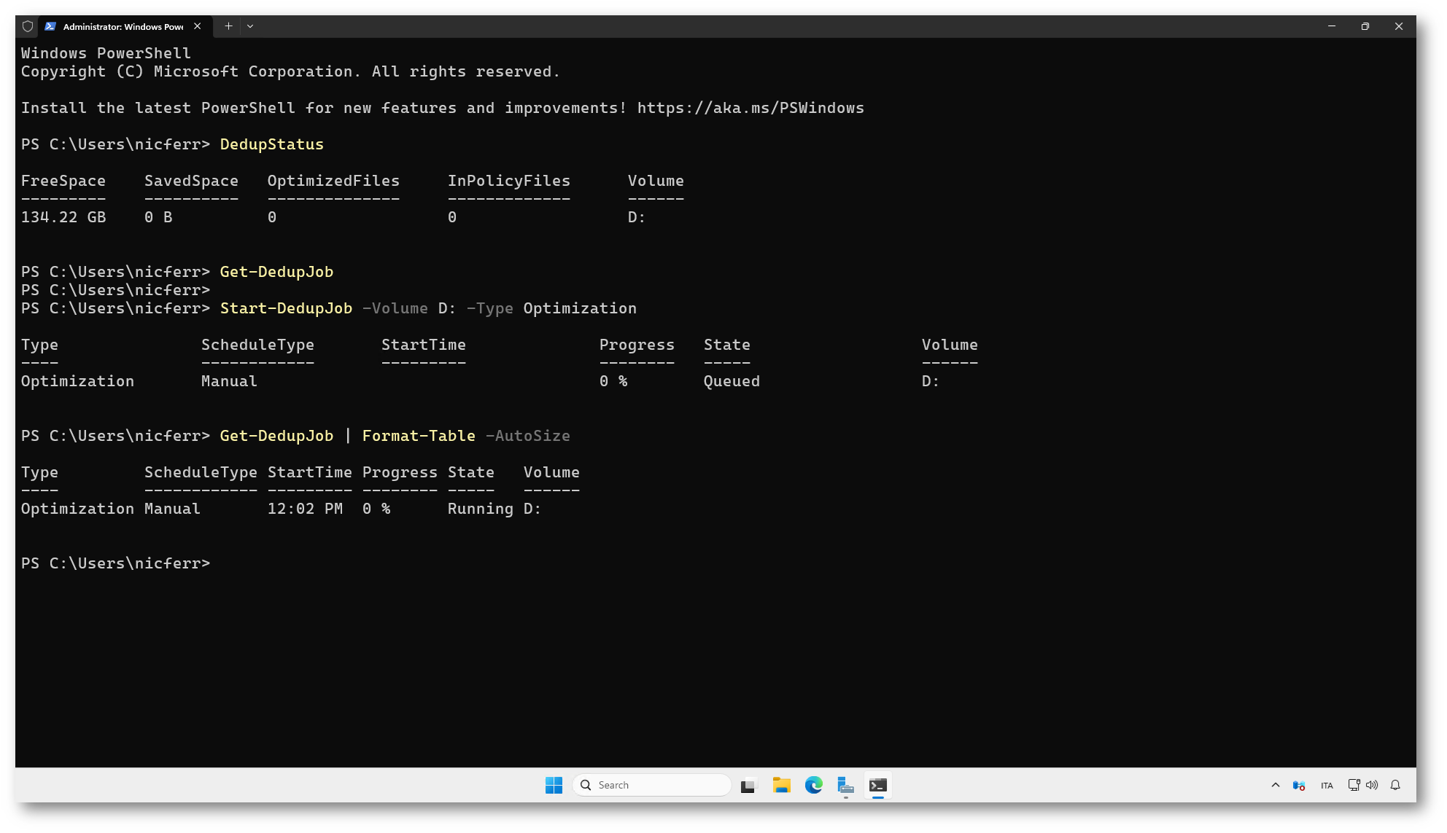Viewport: 1447px width, 833px height.
Task: Click the taskbar Search box
Action: (x=652, y=785)
